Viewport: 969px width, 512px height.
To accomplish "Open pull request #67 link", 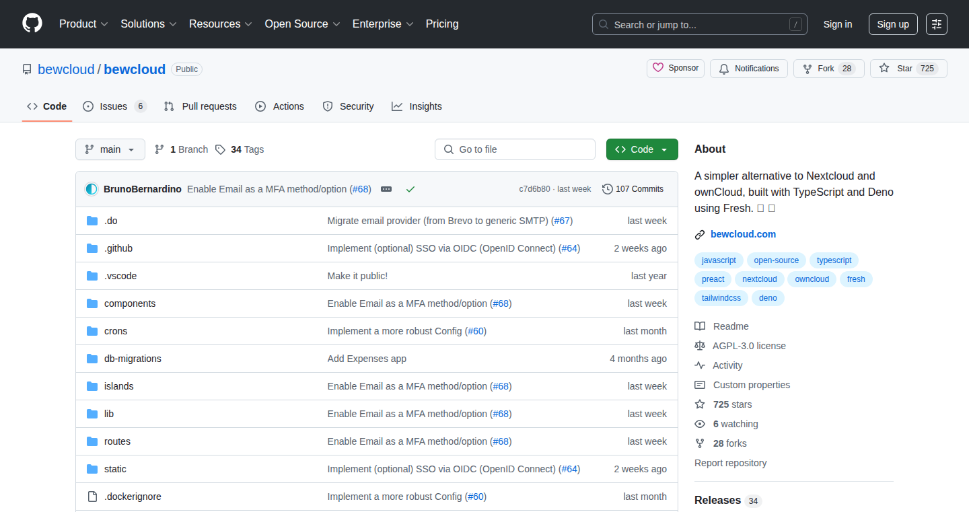I will [562, 221].
